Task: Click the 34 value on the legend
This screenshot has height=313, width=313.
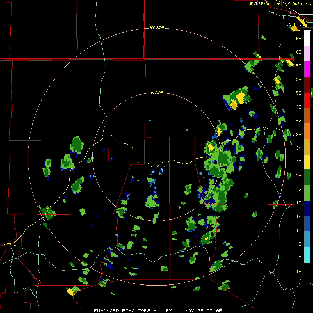Action: tap(299, 148)
